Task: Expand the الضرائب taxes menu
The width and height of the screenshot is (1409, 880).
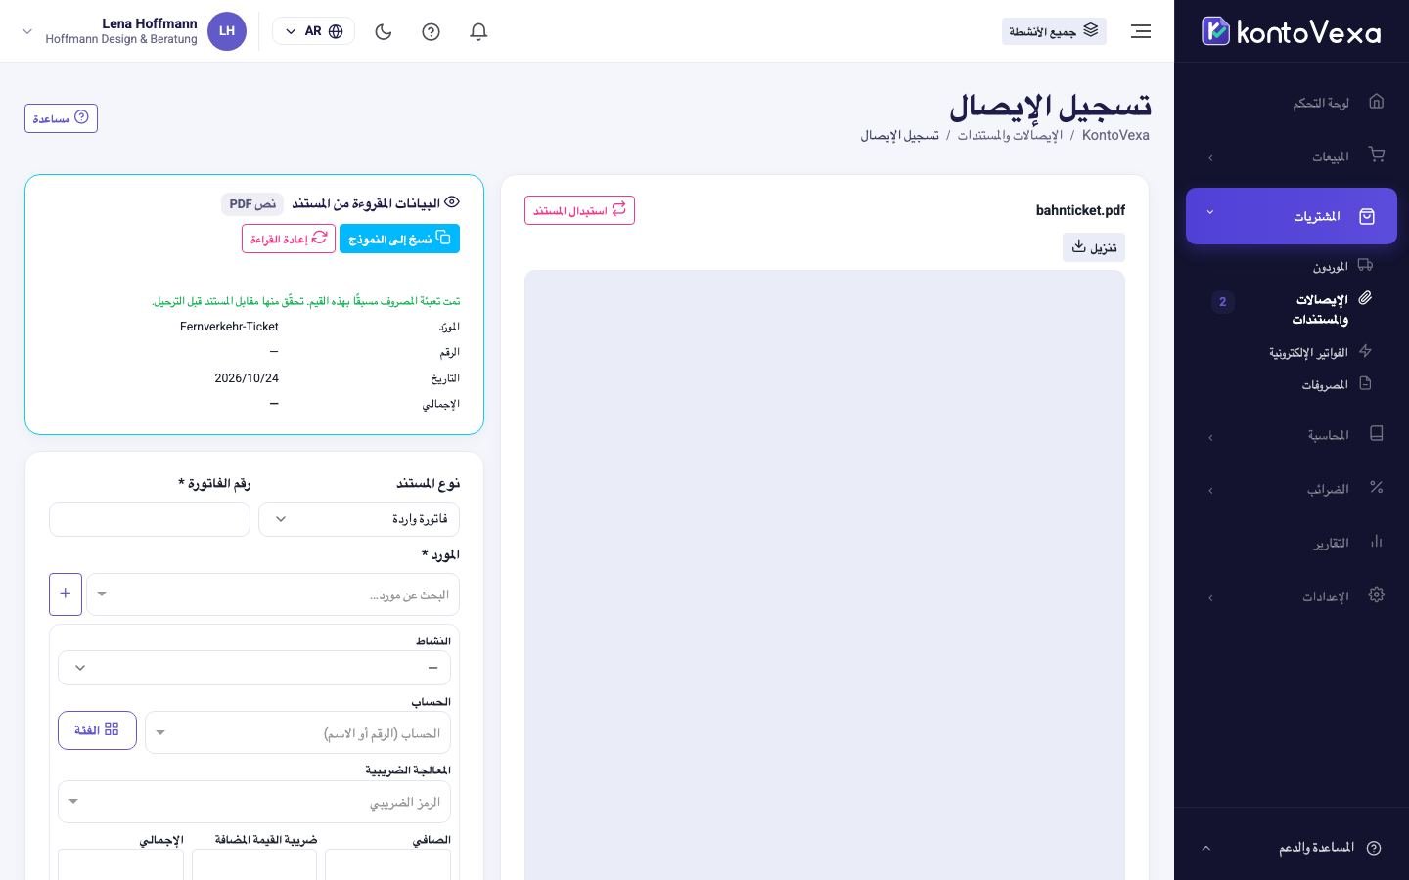Action: [x=1292, y=489]
